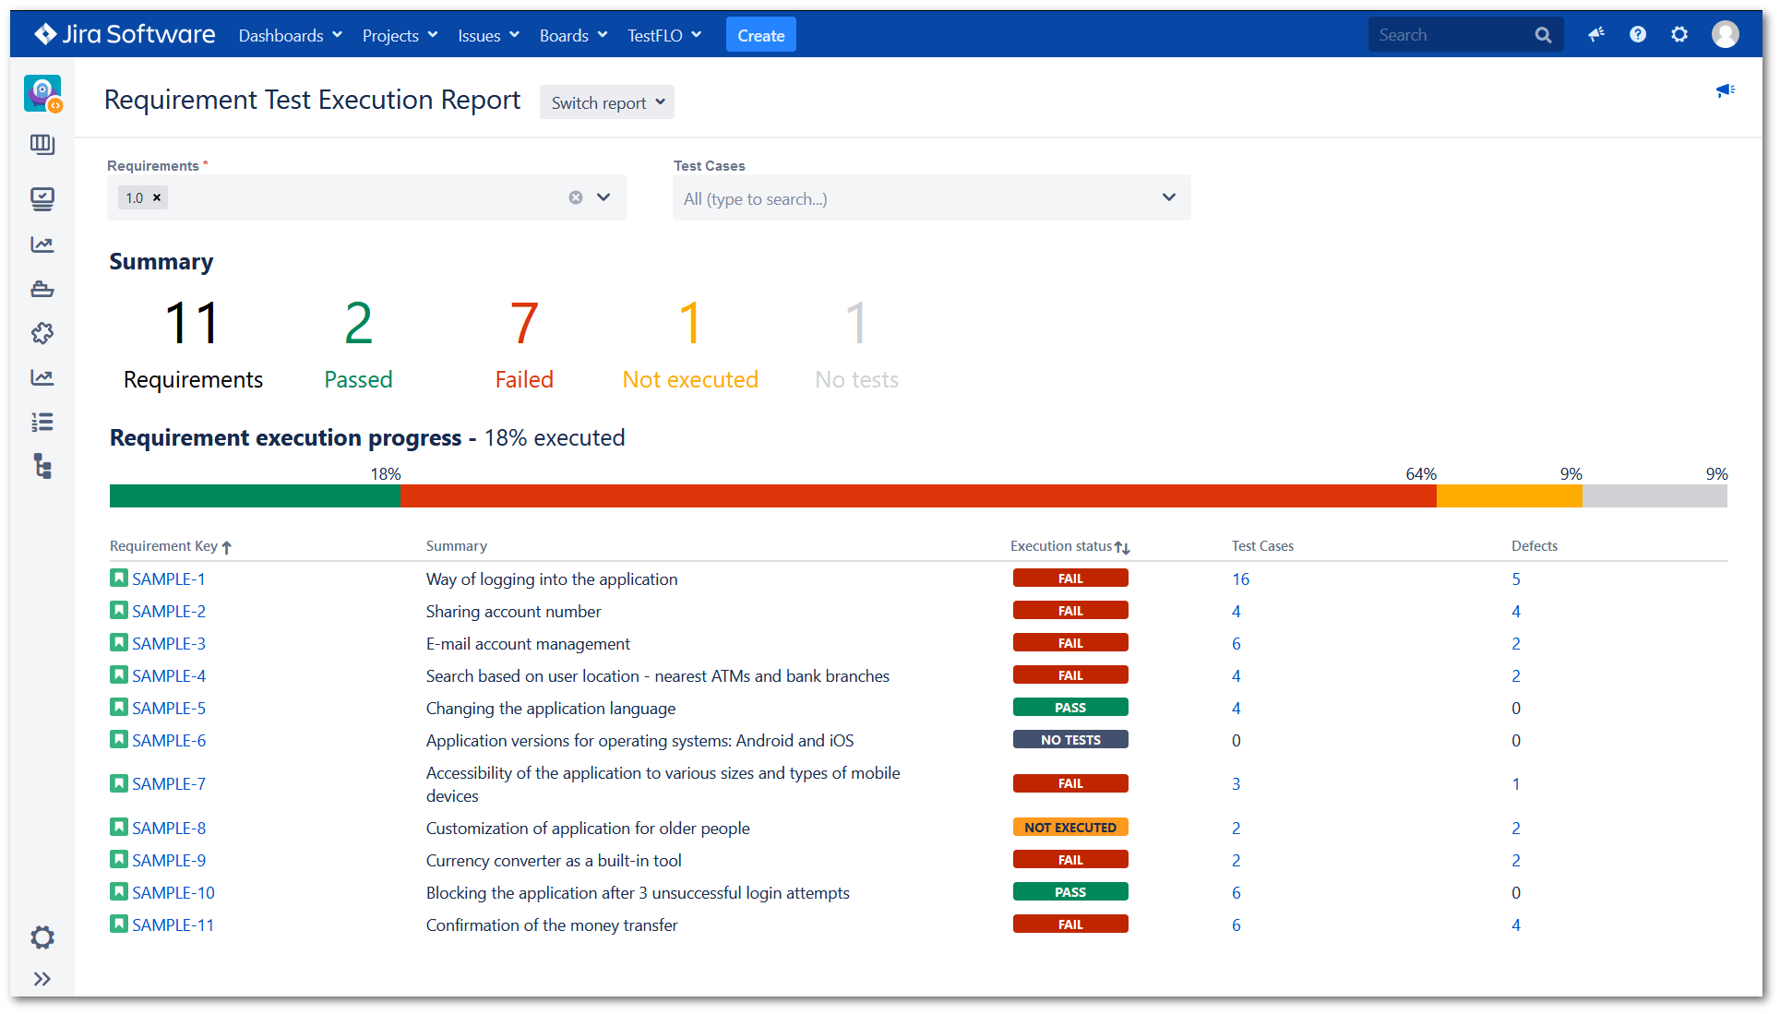Viewport: 1780px width, 1014px height.
Task: Open the TestFLO app icon in sidebar
Action: [x=42, y=93]
